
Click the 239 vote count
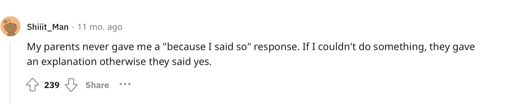[x=52, y=85]
